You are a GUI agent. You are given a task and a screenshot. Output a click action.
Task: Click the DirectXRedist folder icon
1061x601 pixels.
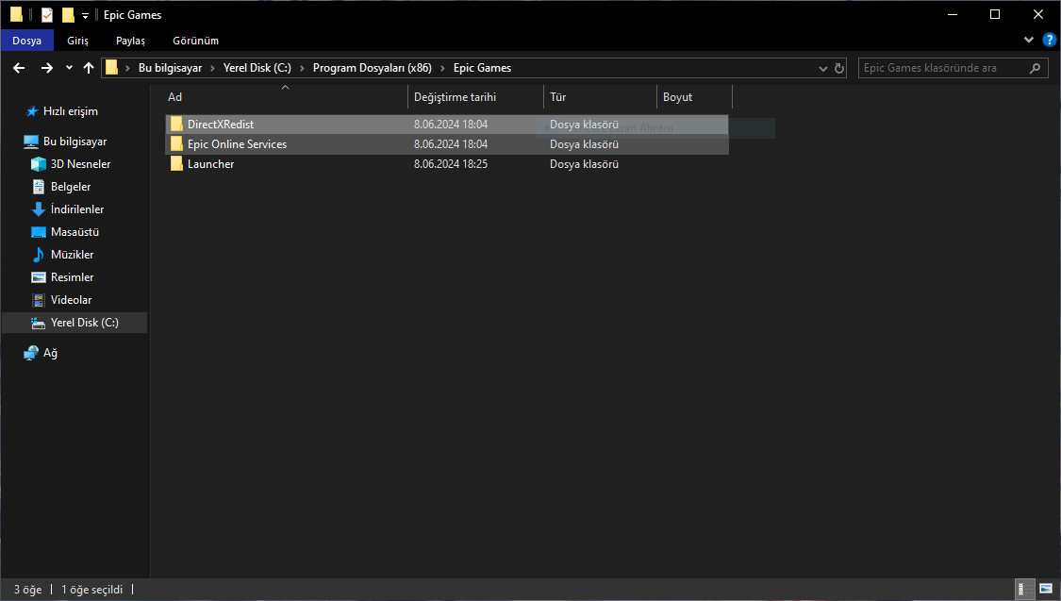coord(176,124)
